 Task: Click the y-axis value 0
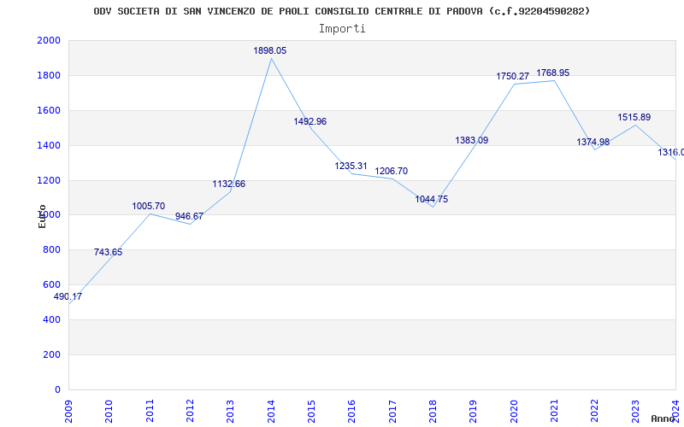(57, 389)
